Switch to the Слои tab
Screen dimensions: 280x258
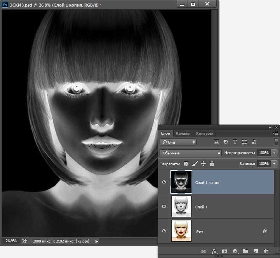pyautogui.click(x=165, y=133)
